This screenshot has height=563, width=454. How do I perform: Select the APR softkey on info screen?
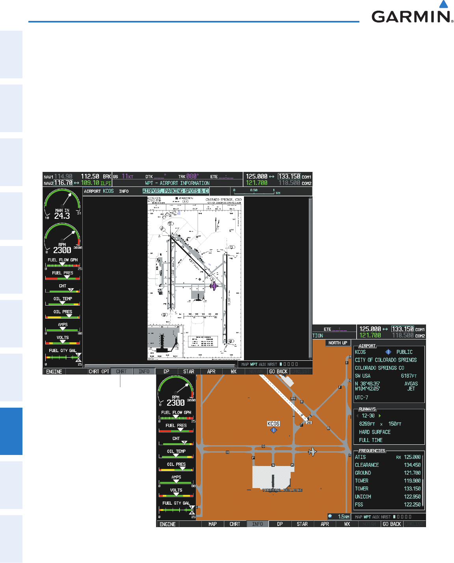coord(325,524)
